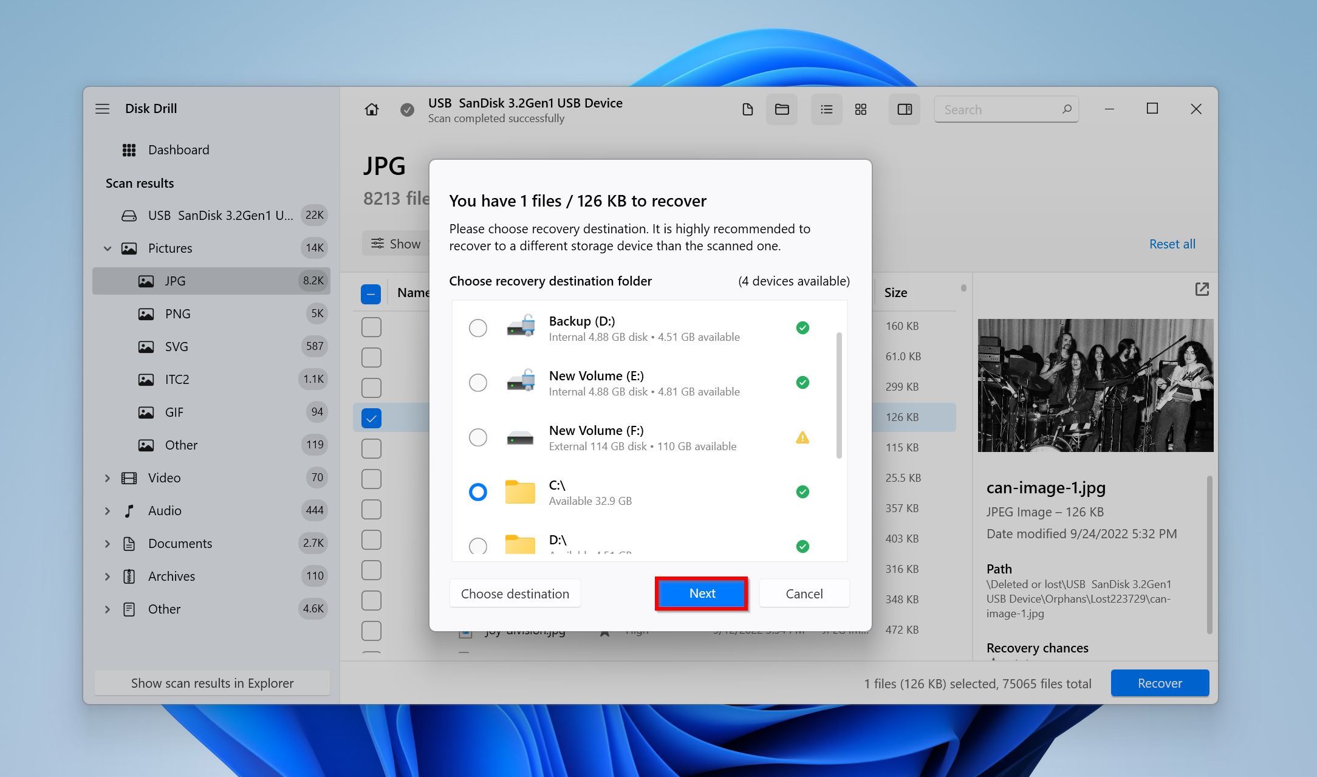Image resolution: width=1317 pixels, height=777 pixels.
Task: Click the folder view icon in toolbar
Action: [784, 108]
